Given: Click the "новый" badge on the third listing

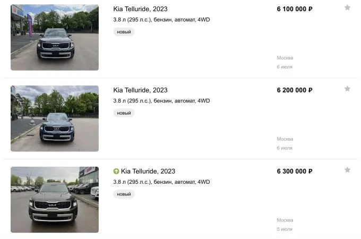Looking at the screenshot, I should tap(124, 194).
